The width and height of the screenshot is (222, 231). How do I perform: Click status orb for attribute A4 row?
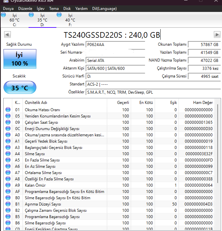pos(8,154)
